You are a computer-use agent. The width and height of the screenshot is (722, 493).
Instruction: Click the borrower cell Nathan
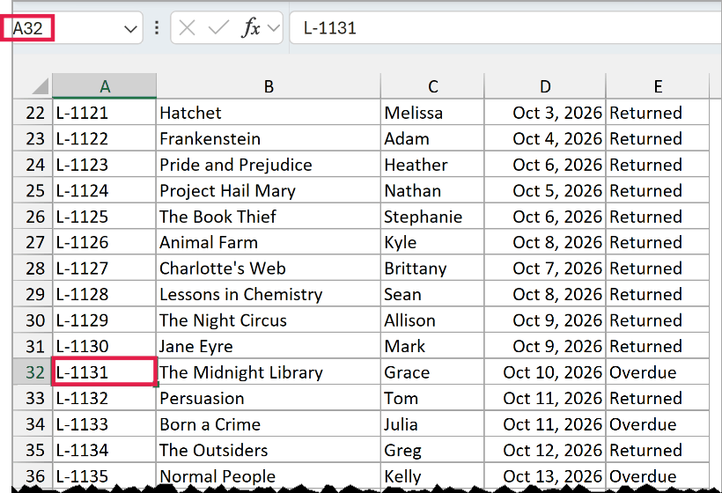[x=432, y=190]
